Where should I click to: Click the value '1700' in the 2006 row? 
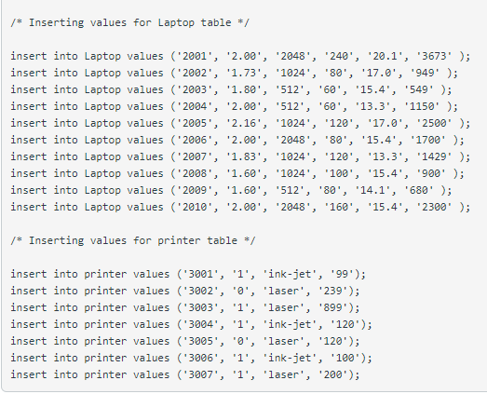tap(427, 140)
